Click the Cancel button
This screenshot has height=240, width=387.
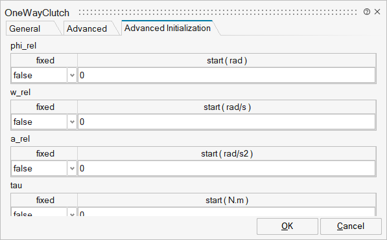pyautogui.click(x=351, y=226)
